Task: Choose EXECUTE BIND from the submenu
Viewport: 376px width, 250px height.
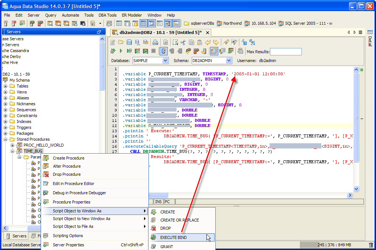Action: pos(182,237)
